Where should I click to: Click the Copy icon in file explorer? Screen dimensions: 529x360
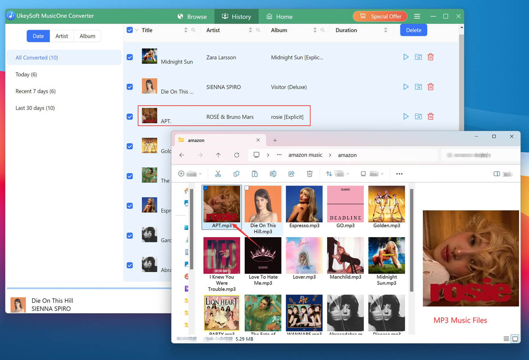(236, 174)
